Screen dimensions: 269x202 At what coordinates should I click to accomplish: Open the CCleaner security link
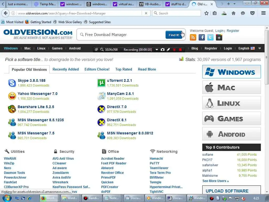click(x=59, y=163)
